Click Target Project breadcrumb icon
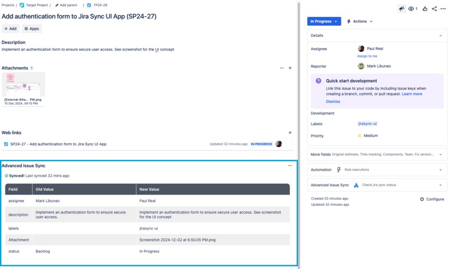 pos(22,5)
